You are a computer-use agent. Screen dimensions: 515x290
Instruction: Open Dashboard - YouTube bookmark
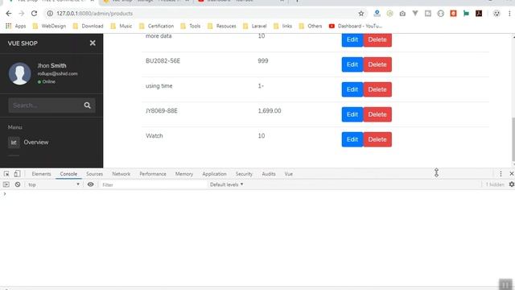(356, 26)
